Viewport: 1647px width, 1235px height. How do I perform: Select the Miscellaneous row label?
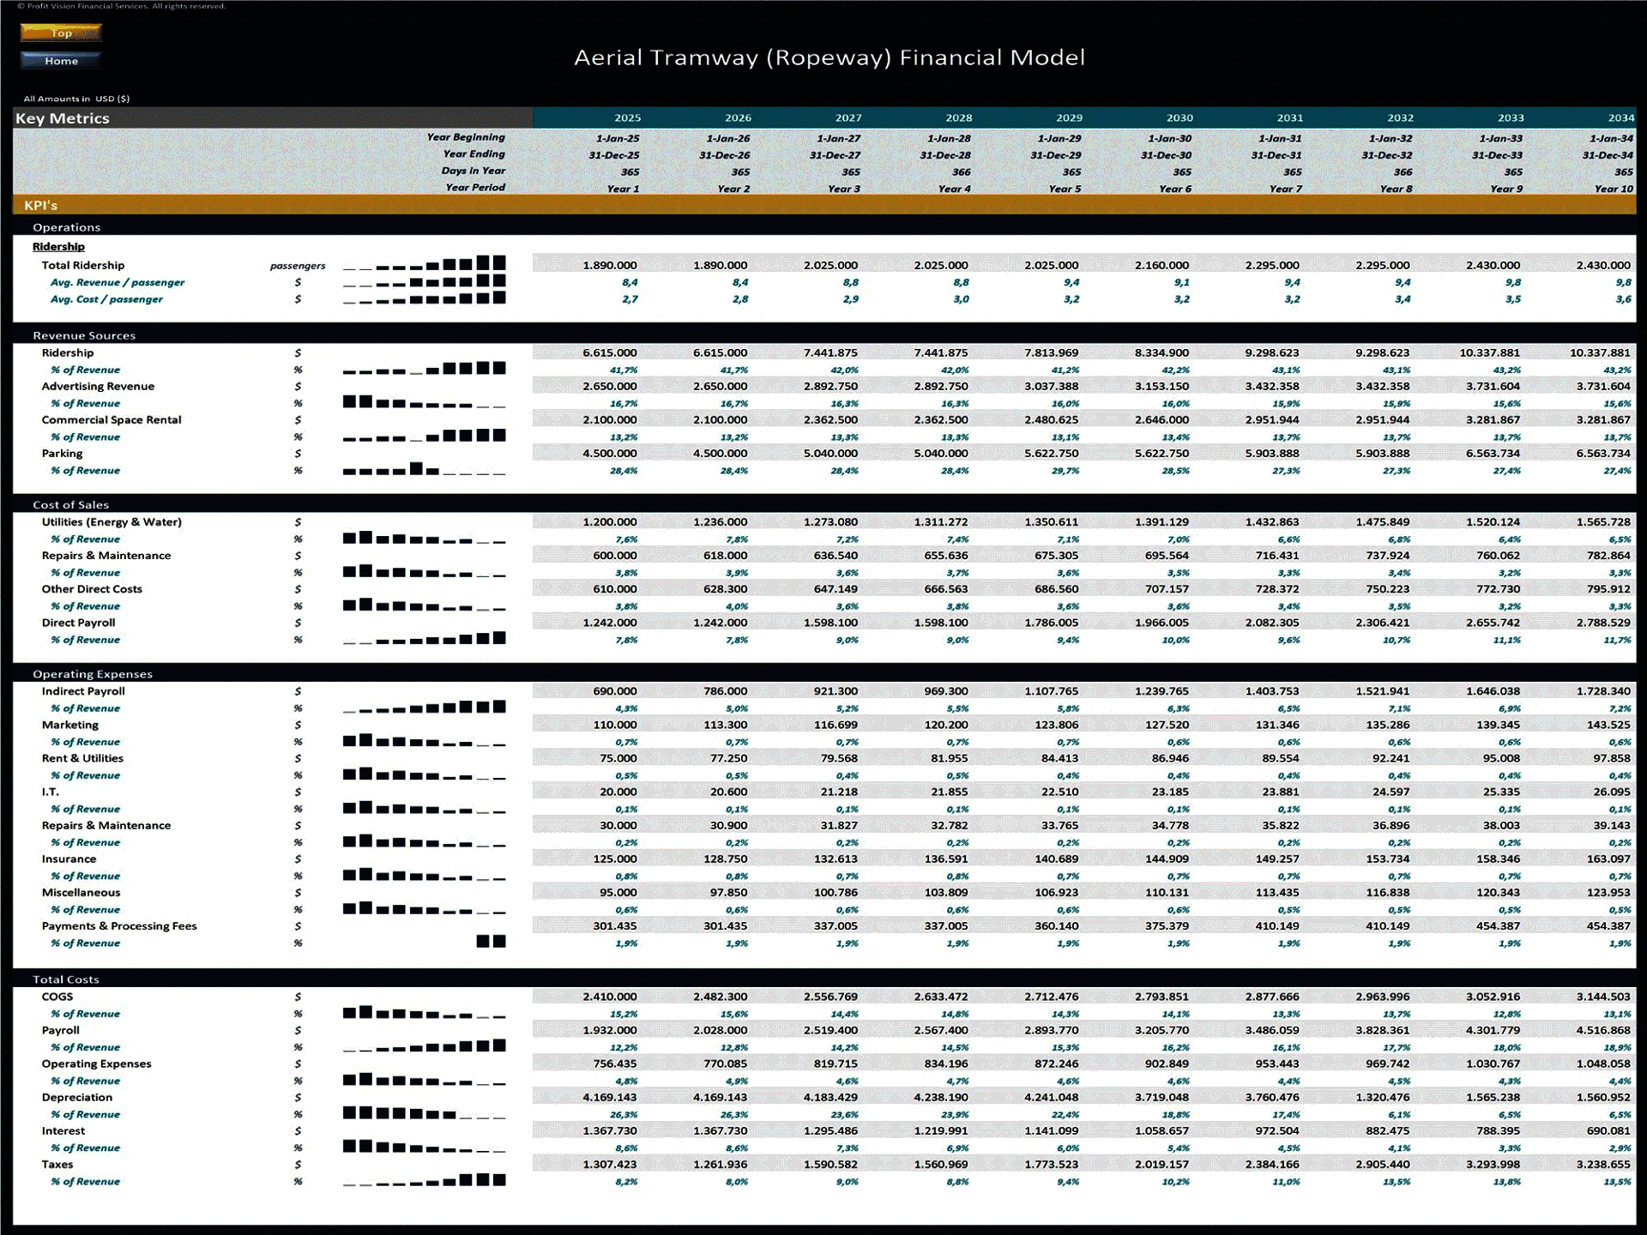click(x=81, y=893)
